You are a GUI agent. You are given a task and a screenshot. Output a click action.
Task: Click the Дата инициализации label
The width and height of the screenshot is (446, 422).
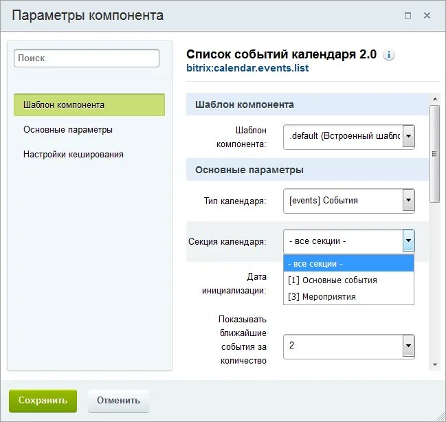234,284
